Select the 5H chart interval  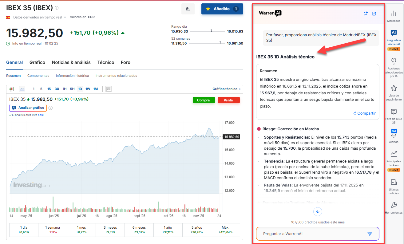(x=72, y=89)
